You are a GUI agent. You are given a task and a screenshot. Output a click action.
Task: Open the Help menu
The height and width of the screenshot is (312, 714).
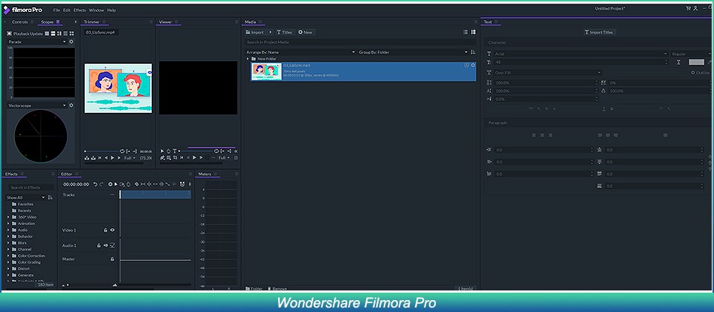[112, 10]
